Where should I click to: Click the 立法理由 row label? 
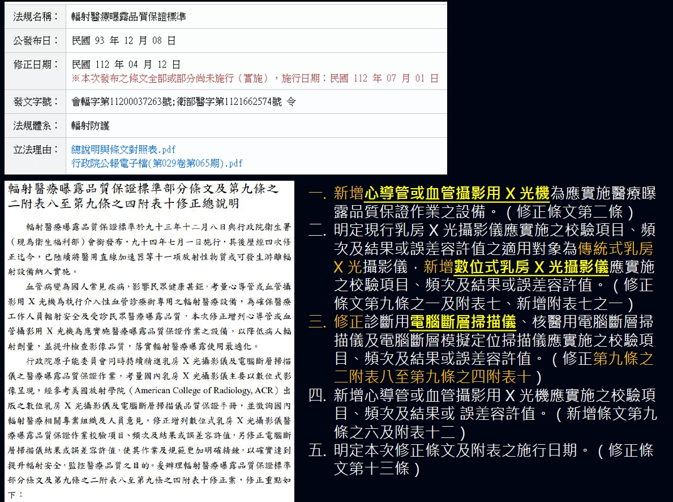point(36,150)
